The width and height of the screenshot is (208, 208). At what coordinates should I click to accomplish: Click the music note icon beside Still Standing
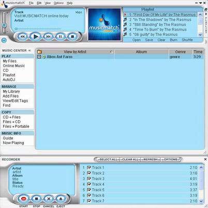click(125, 24)
